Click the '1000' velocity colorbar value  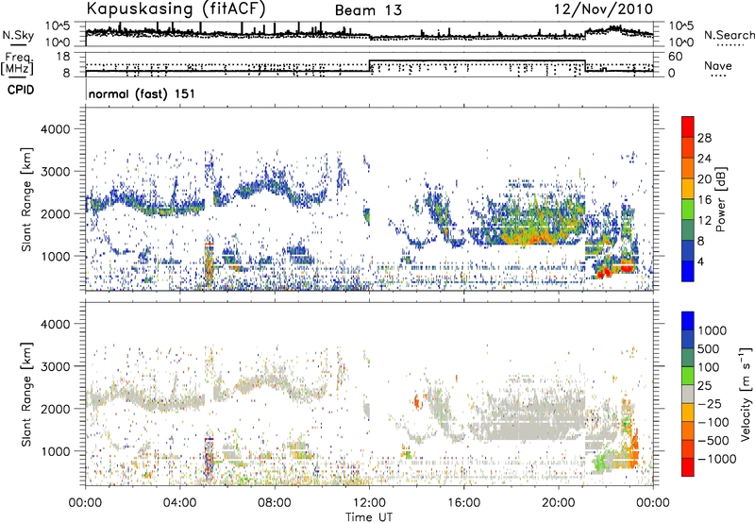tap(713, 330)
